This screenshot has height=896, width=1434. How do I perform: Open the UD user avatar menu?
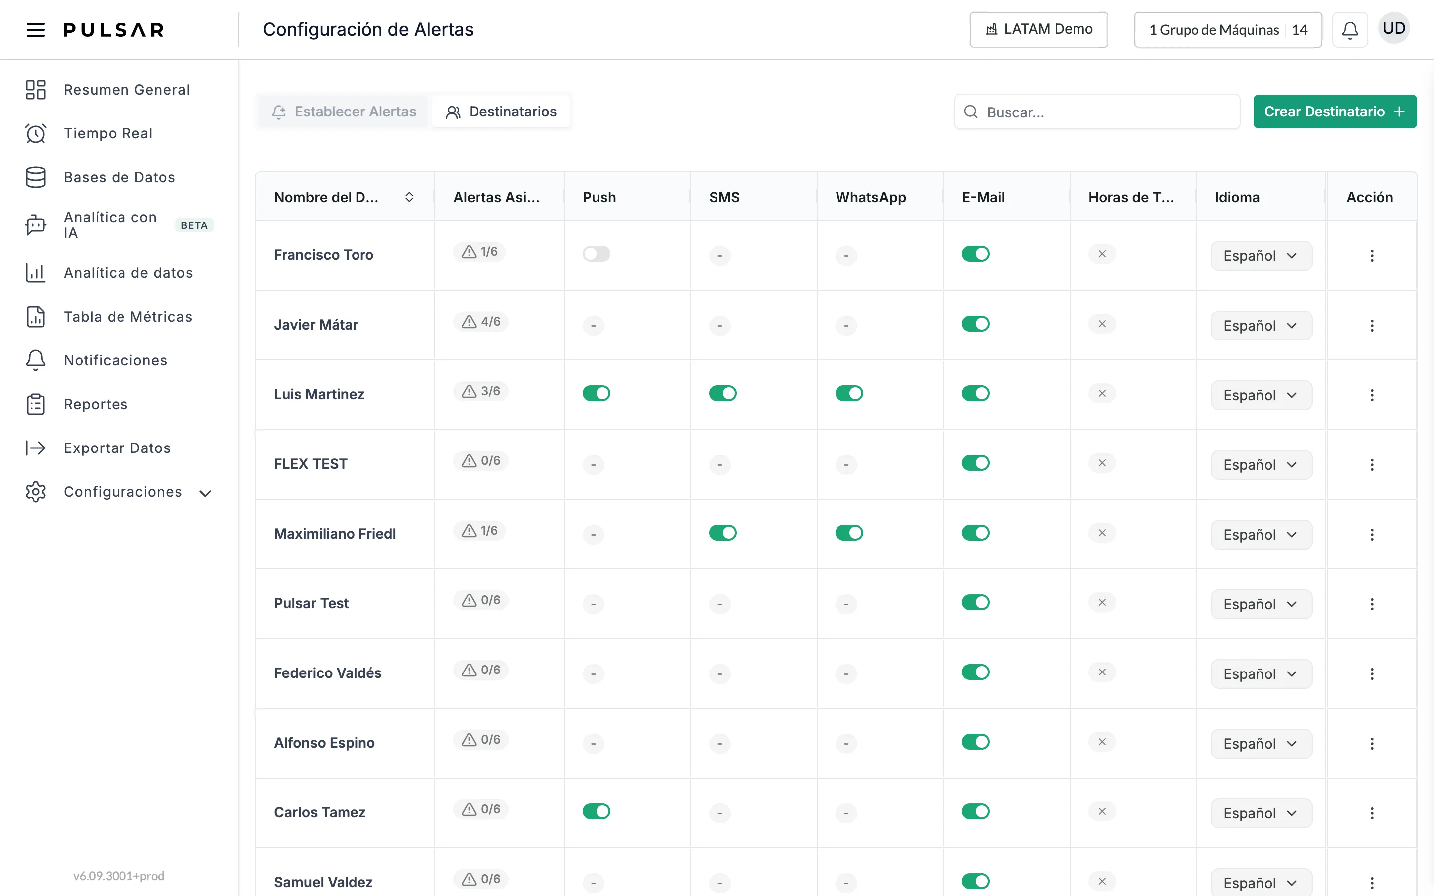1394,28
